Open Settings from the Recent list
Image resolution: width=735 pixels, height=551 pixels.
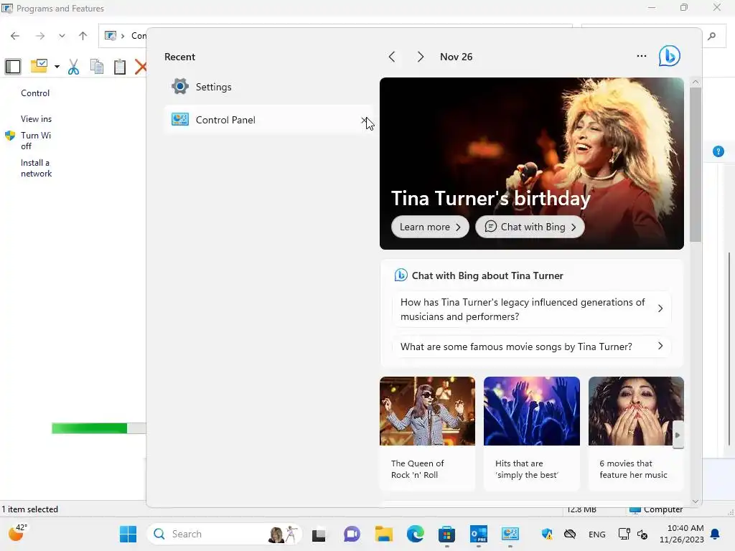click(268, 87)
